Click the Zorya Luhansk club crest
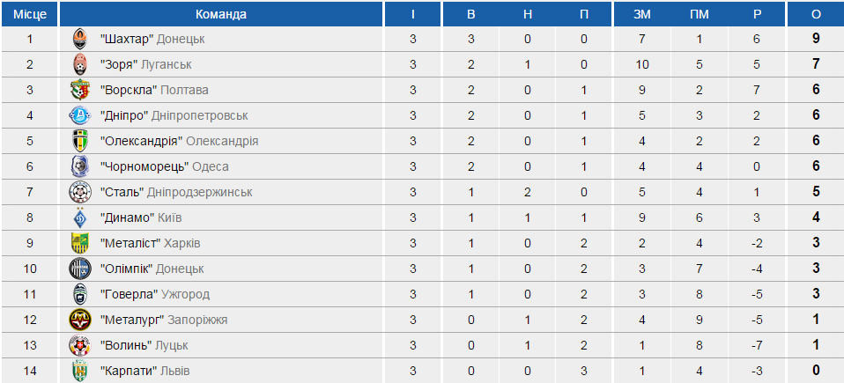 coord(80,64)
